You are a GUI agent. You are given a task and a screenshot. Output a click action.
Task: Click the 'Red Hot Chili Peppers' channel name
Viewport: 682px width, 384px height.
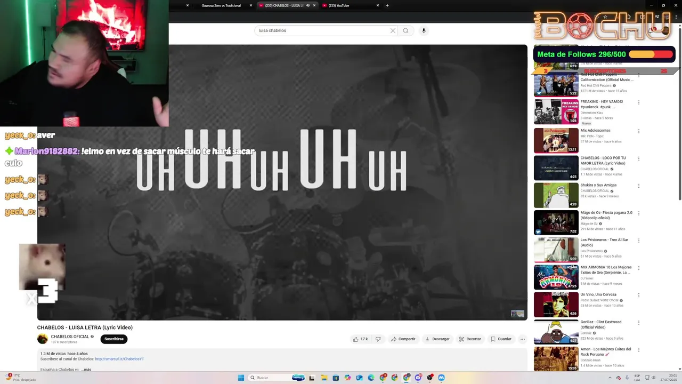click(596, 85)
